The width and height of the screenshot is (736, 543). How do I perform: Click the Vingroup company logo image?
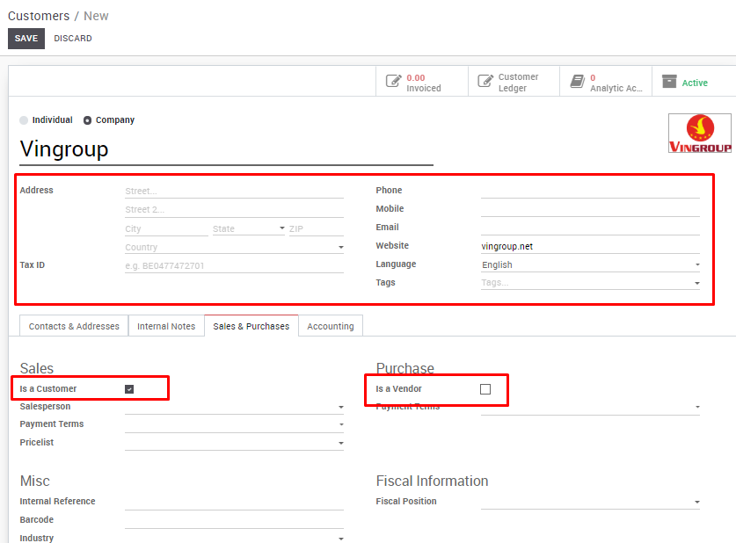[699, 134]
